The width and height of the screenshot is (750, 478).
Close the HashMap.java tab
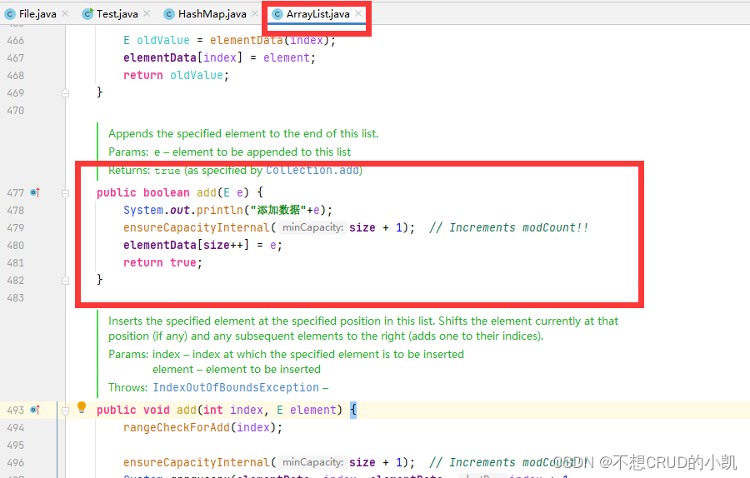255,13
